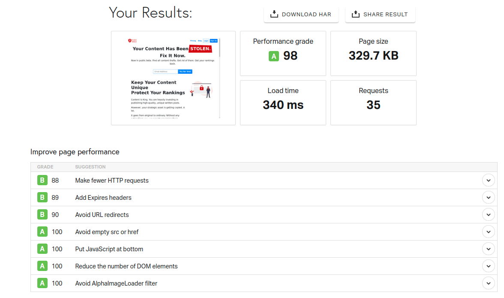
Task: Click score 88 in the HTTP requests row
Action: click(55, 181)
